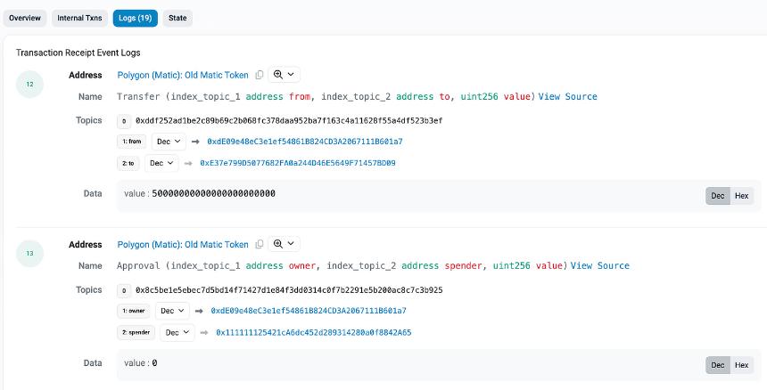767x390 pixels.
Task: Click the topic index 0 badge in log 12
Action: pyautogui.click(x=124, y=121)
